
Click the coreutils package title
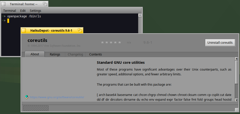pos(37,40)
